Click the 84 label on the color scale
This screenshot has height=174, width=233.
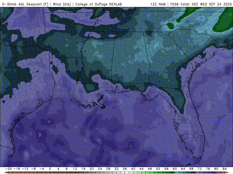click(225, 169)
